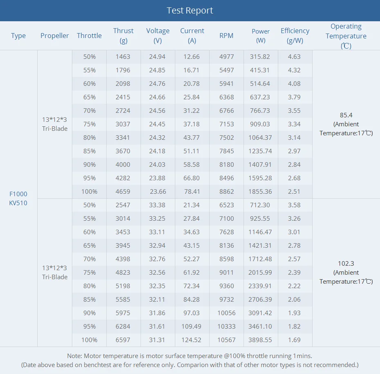Select the Propeller column header
The width and height of the screenshot is (380, 374).
point(54,36)
